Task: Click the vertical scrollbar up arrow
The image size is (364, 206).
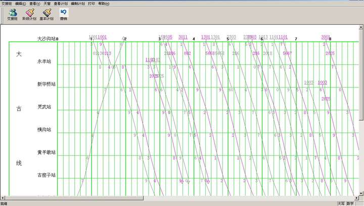Action: pyautogui.click(x=361, y=27)
